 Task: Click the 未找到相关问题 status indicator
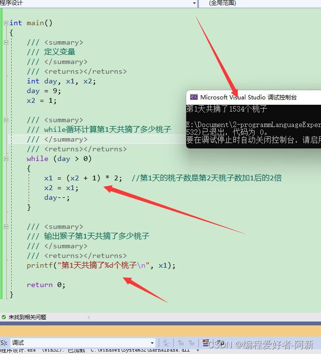tap(24, 317)
